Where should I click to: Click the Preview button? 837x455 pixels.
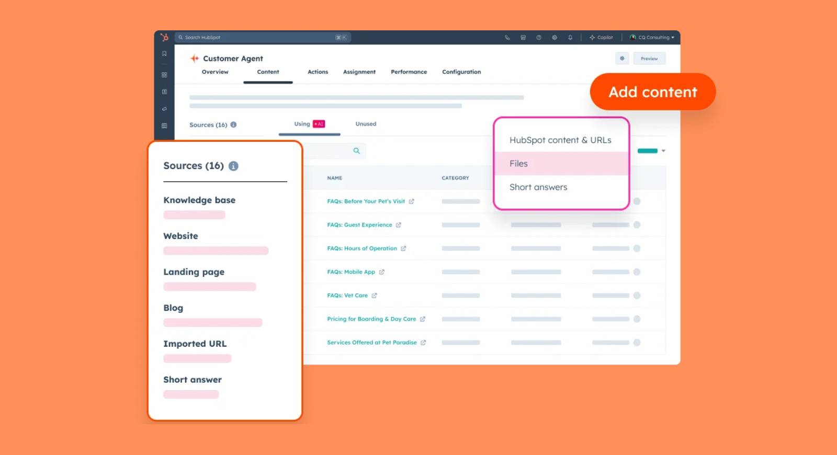pyautogui.click(x=649, y=59)
